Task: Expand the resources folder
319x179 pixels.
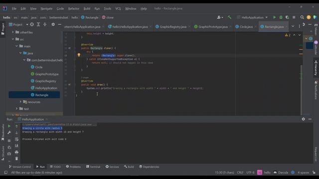Action: [20, 101]
